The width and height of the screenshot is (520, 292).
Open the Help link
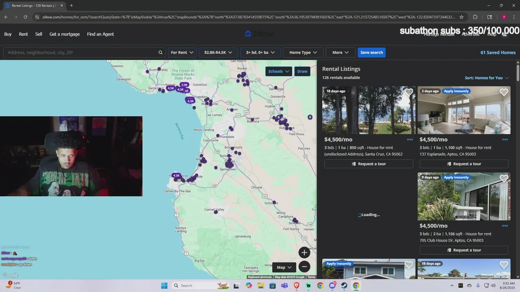[492, 34]
